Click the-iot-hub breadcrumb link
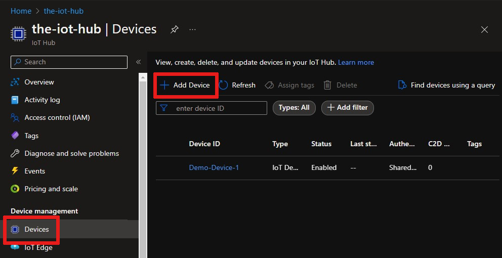 click(x=63, y=11)
